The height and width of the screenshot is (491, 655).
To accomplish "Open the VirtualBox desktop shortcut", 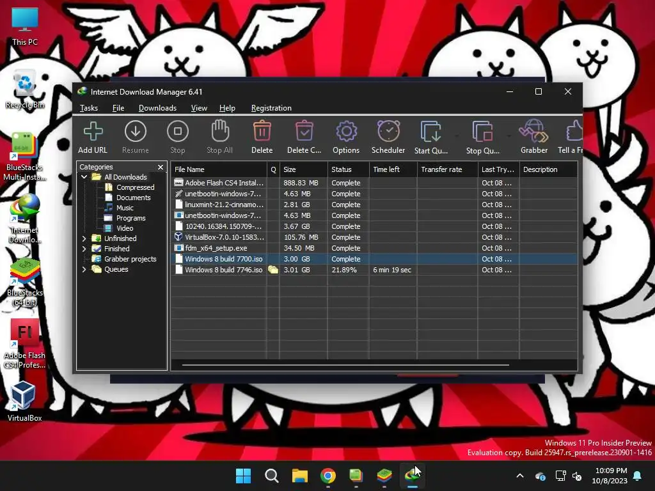I will (24, 401).
